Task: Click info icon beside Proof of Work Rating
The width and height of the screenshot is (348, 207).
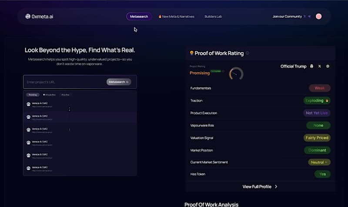Action: [x=248, y=53]
